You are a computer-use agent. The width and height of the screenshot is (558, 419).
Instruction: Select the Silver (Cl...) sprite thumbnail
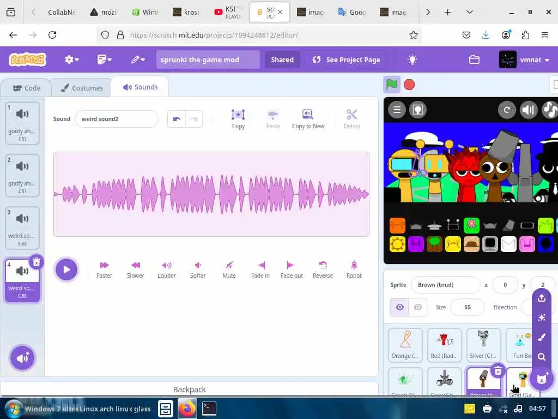coord(483,345)
